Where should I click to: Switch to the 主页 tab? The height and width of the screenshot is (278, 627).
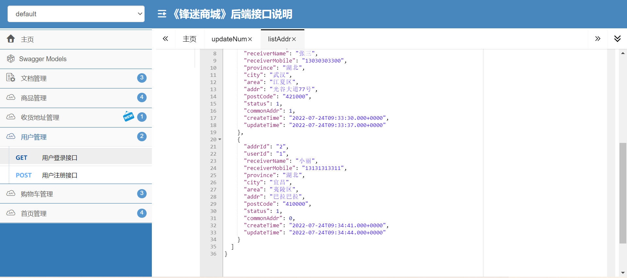(189, 39)
